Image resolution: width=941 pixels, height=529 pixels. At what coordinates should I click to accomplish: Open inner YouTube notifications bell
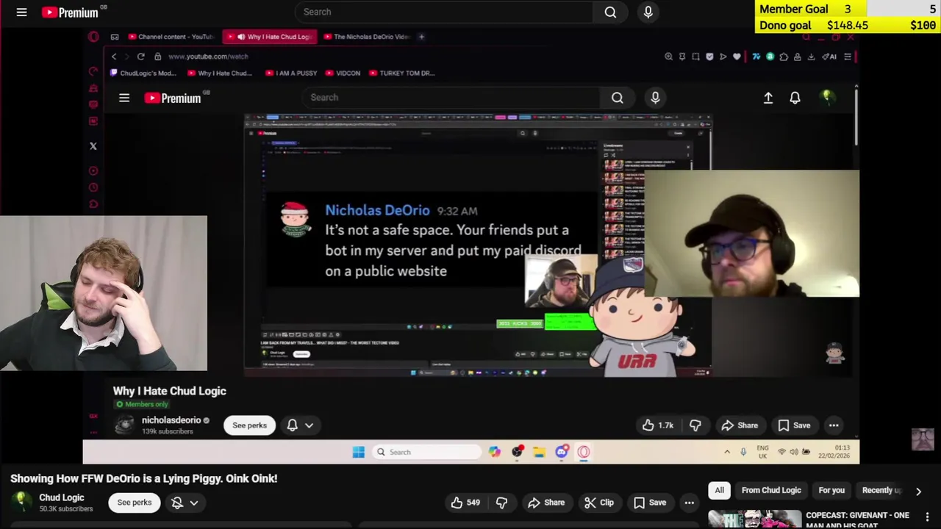(x=795, y=98)
